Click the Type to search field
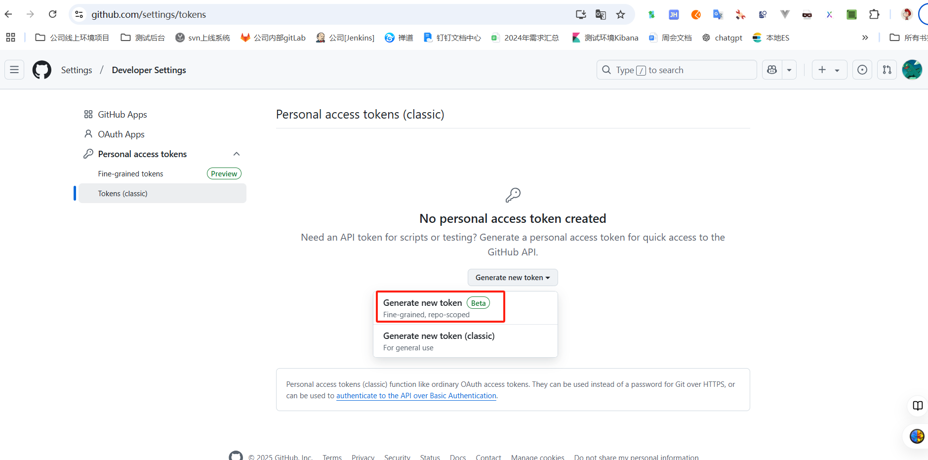Image resolution: width=928 pixels, height=460 pixels. coord(677,70)
